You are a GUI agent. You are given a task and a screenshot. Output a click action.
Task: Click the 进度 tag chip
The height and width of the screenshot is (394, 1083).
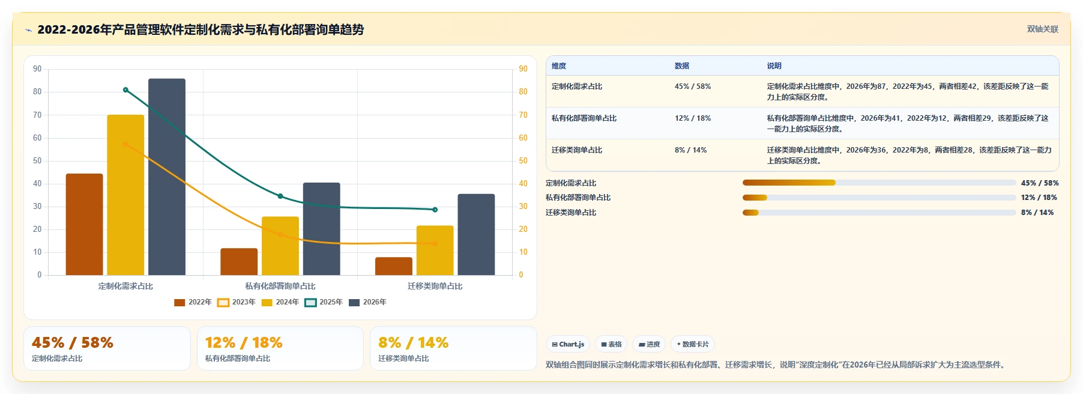point(649,344)
